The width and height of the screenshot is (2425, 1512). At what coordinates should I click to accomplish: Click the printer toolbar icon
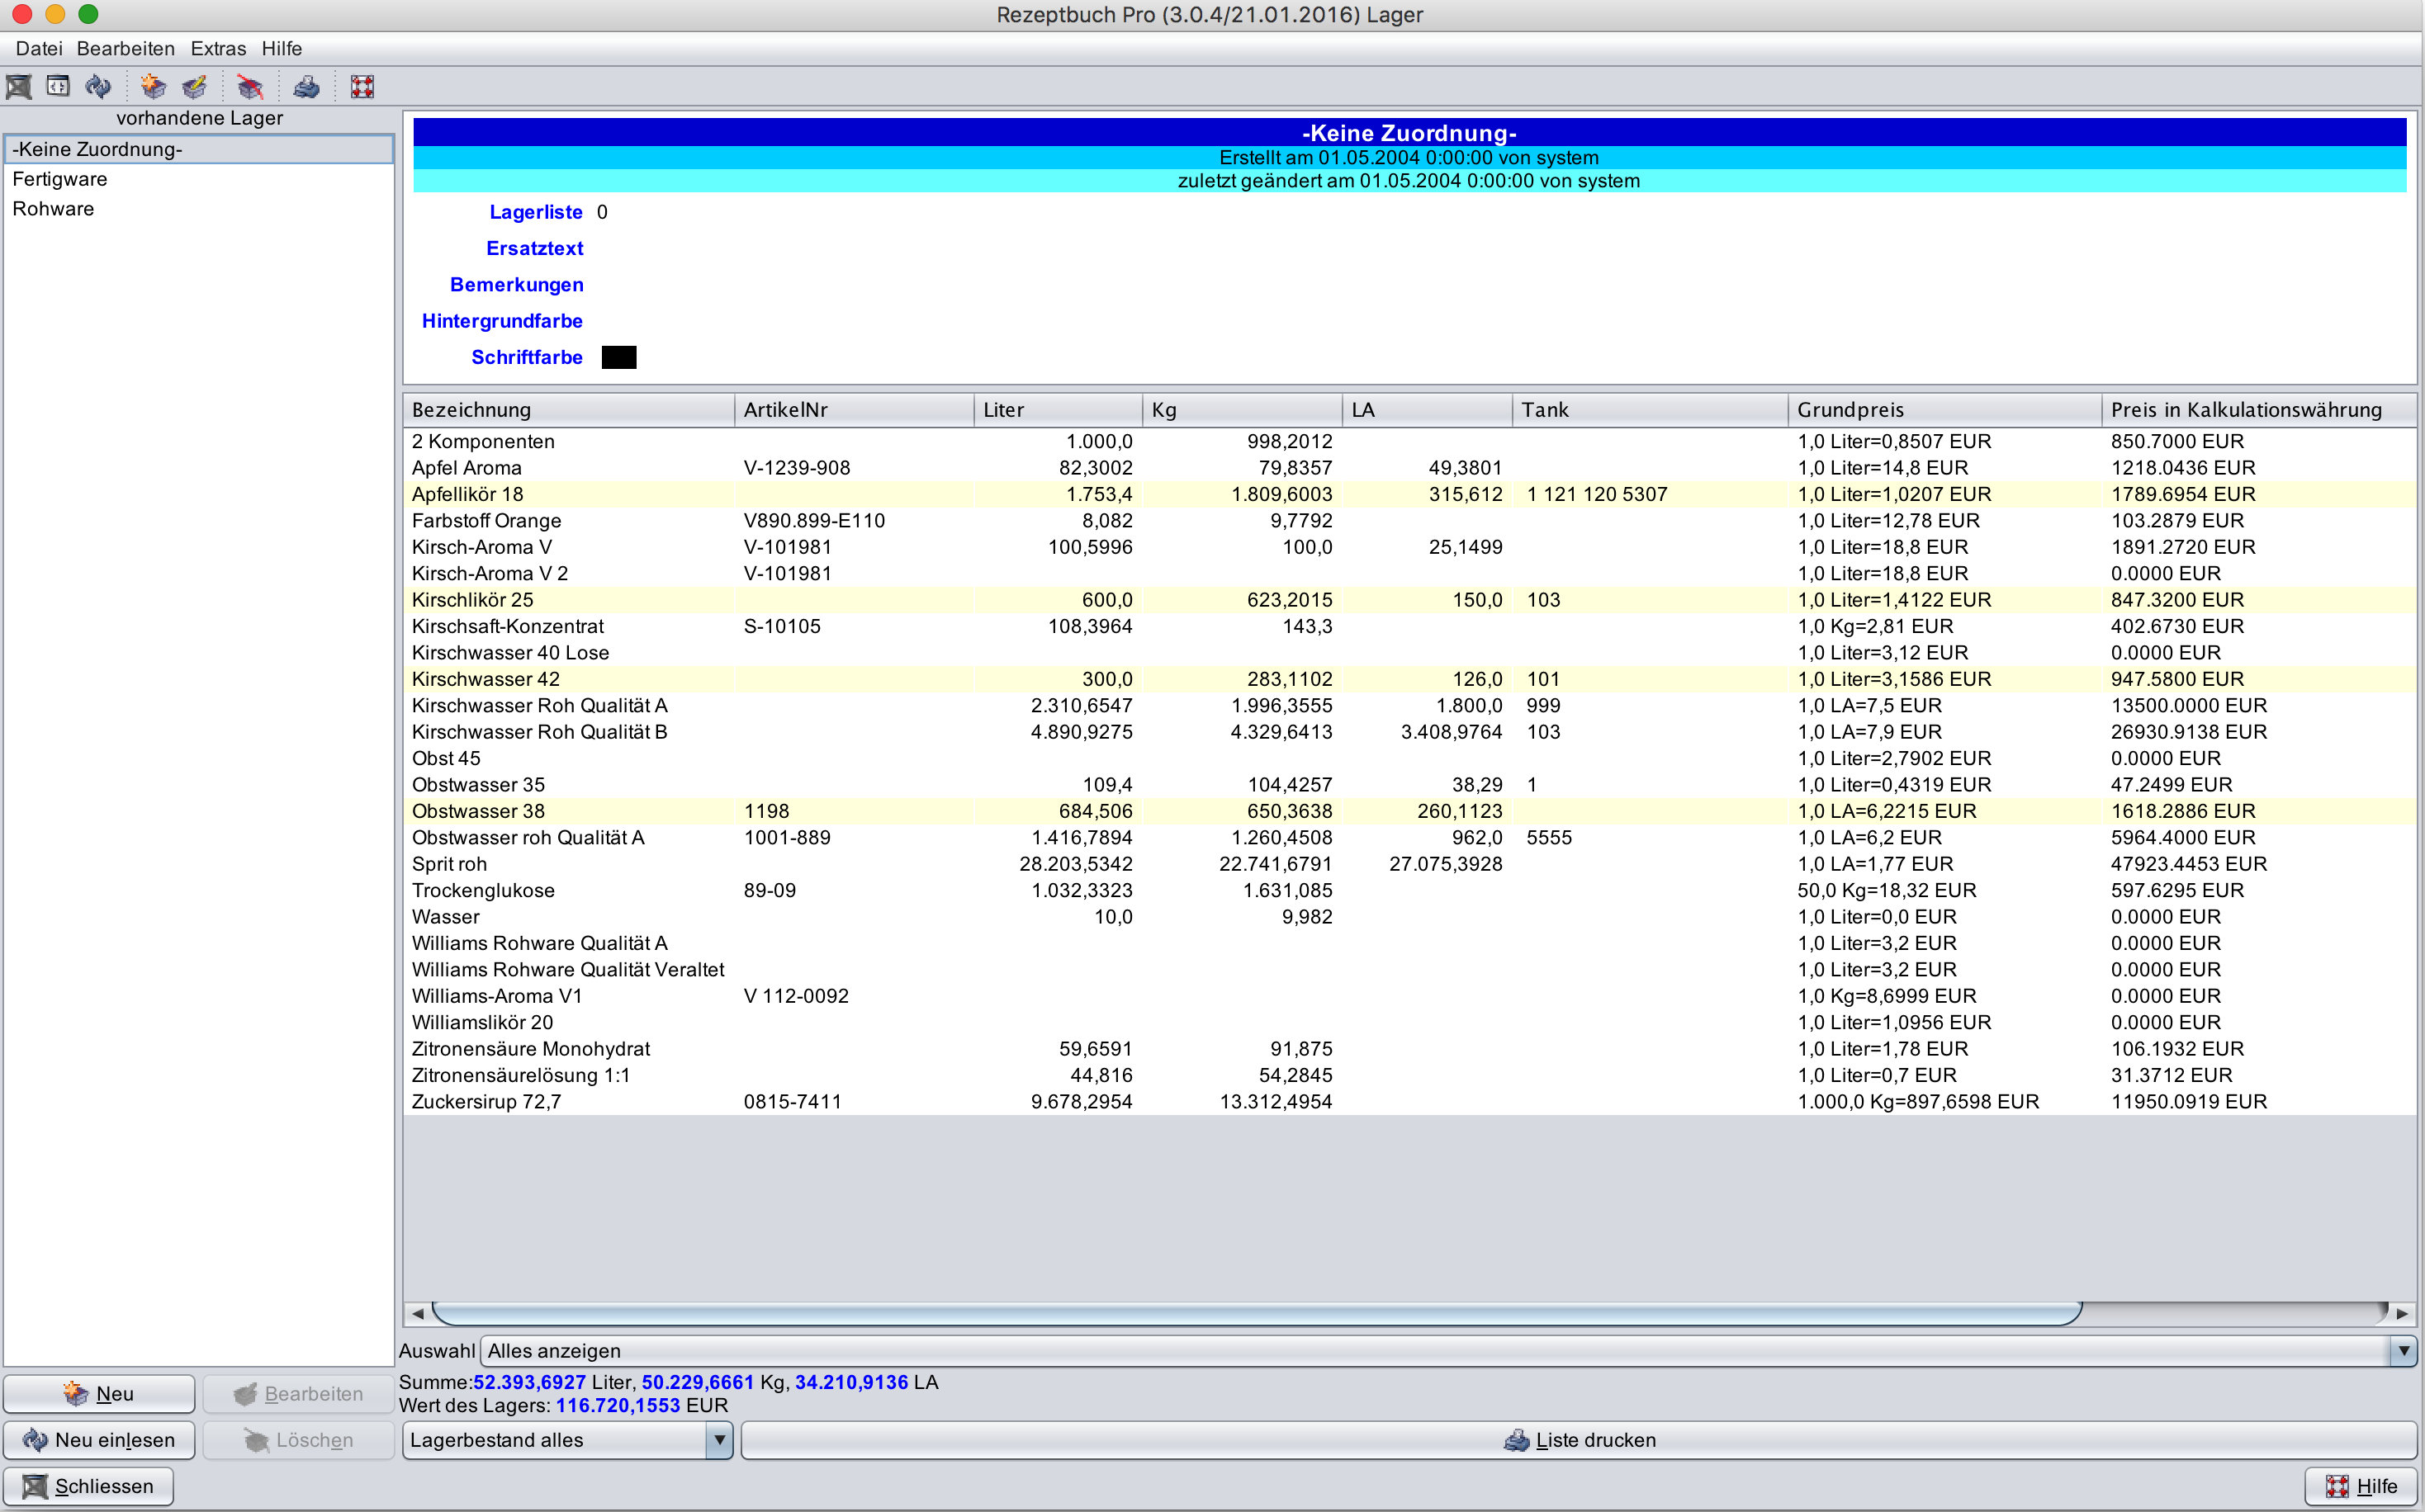(x=306, y=87)
